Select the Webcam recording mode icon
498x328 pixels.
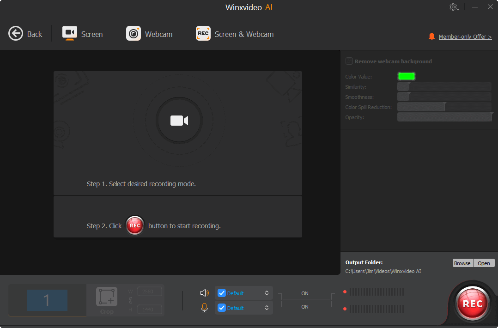(x=134, y=33)
